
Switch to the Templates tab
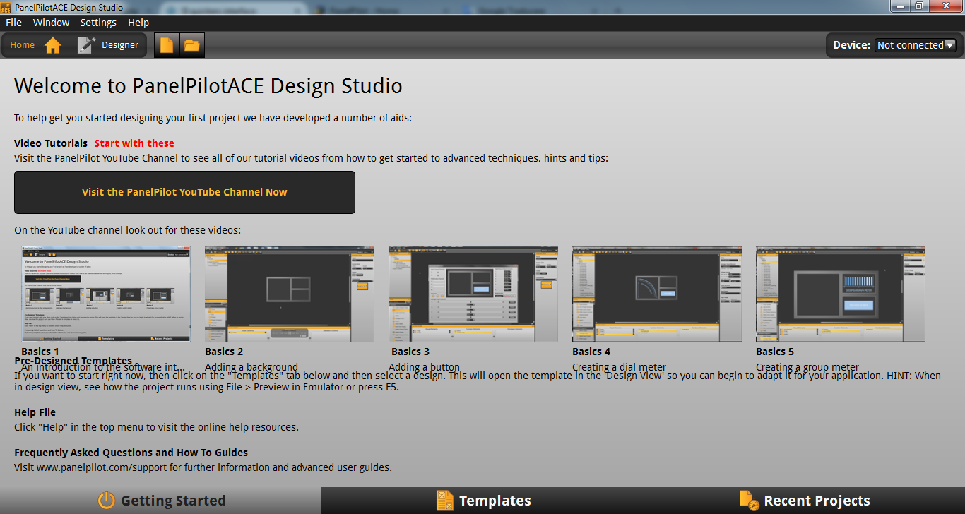point(482,501)
